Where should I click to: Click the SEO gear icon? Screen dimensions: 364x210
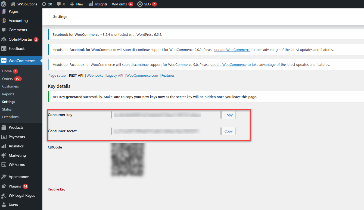click(x=140, y=4)
